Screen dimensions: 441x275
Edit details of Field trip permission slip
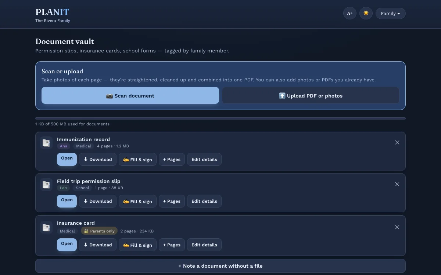pos(204,201)
